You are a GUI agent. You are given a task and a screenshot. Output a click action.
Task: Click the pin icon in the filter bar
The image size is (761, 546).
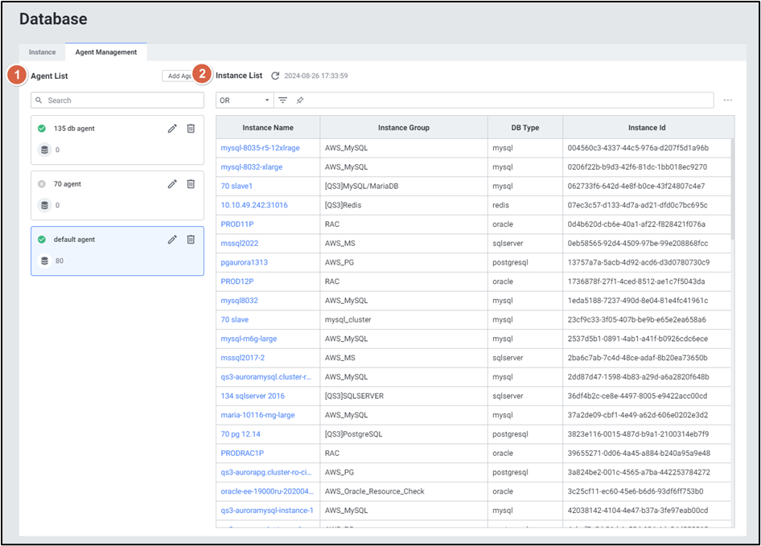click(299, 101)
